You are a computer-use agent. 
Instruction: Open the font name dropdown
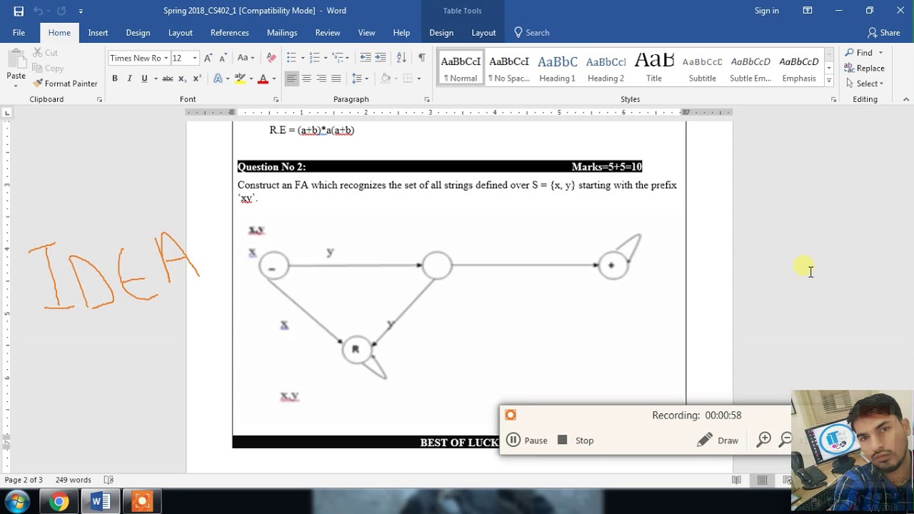coord(166,58)
